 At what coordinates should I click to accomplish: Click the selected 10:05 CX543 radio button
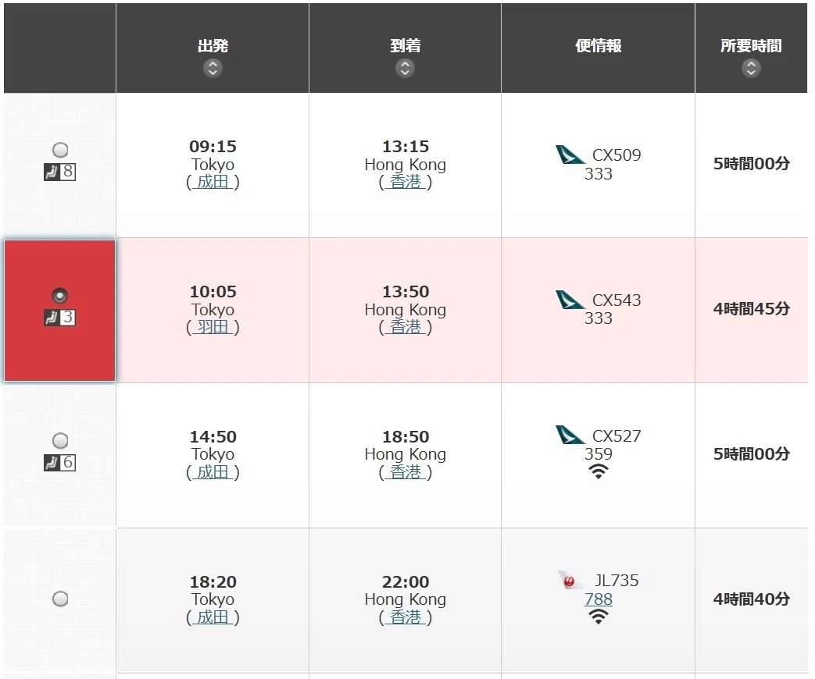(x=60, y=295)
